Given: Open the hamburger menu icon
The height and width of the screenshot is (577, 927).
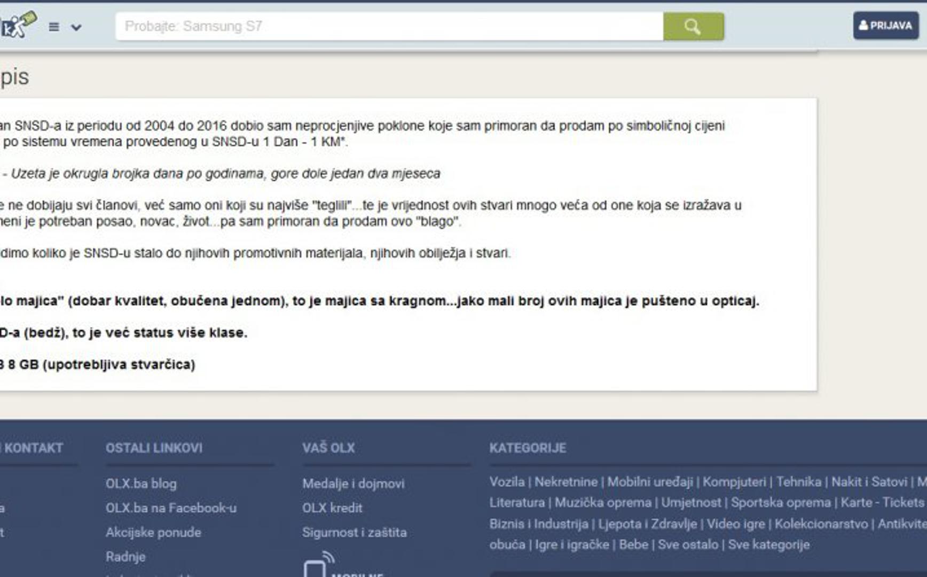Looking at the screenshot, I should (54, 27).
